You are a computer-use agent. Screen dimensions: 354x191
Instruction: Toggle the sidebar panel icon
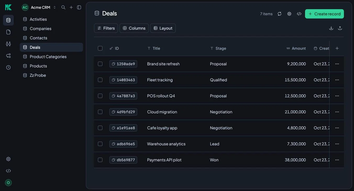tap(79, 7)
